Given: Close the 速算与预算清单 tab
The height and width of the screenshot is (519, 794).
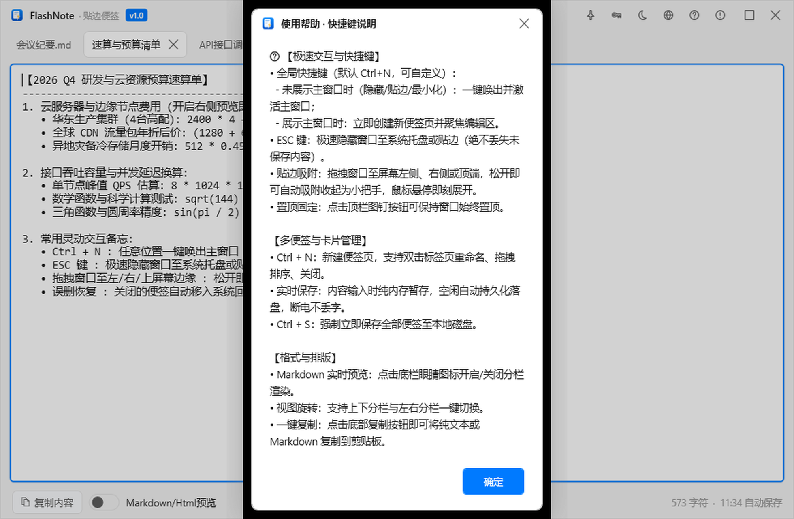Looking at the screenshot, I should pyautogui.click(x=173, y=45).
